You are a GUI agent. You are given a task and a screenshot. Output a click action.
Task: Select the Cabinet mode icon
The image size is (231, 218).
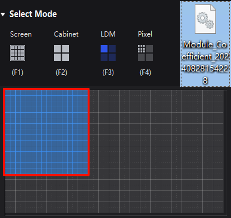tap(61, 53)
